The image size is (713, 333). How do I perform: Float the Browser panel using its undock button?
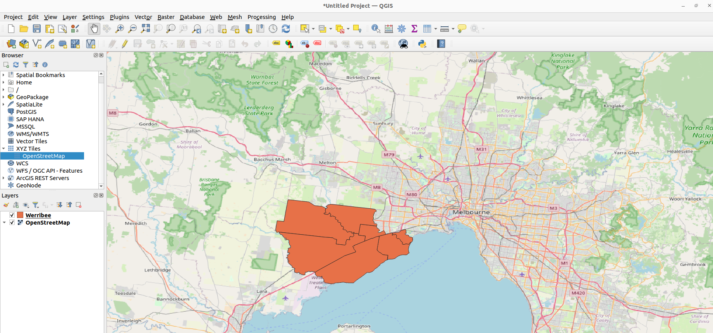coord(96,55)
